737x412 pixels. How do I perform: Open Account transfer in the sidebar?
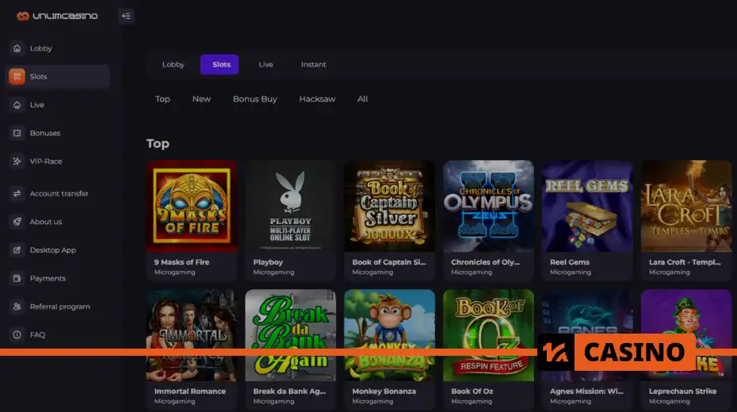[x=59, y=193]
